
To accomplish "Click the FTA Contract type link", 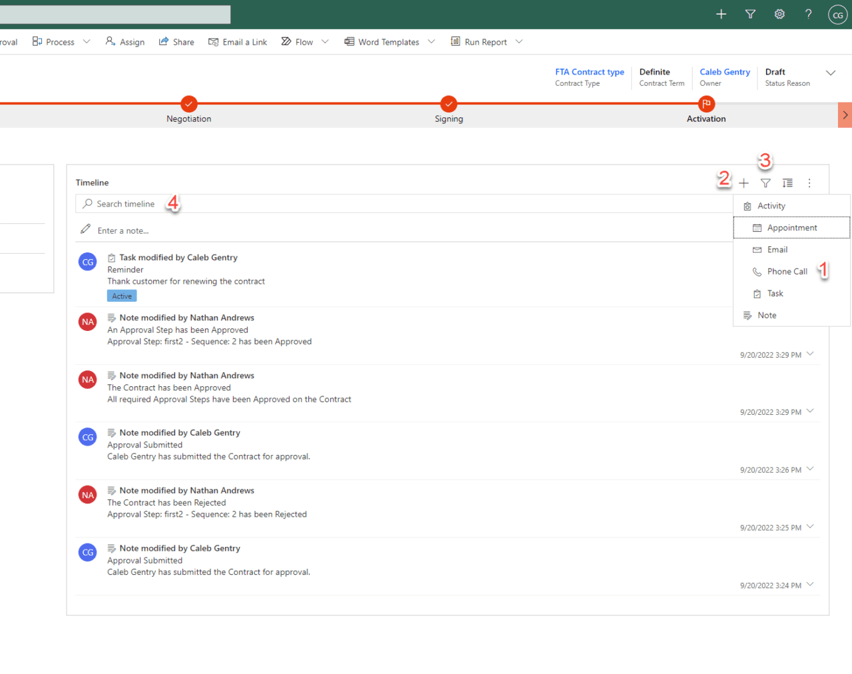I will (589, 72).
